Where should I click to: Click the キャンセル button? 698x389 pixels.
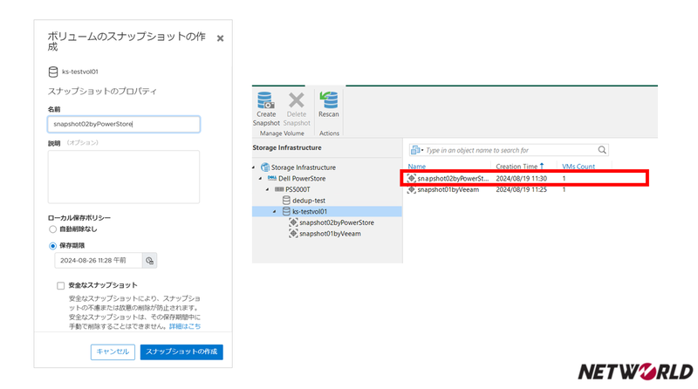point(113,351)
